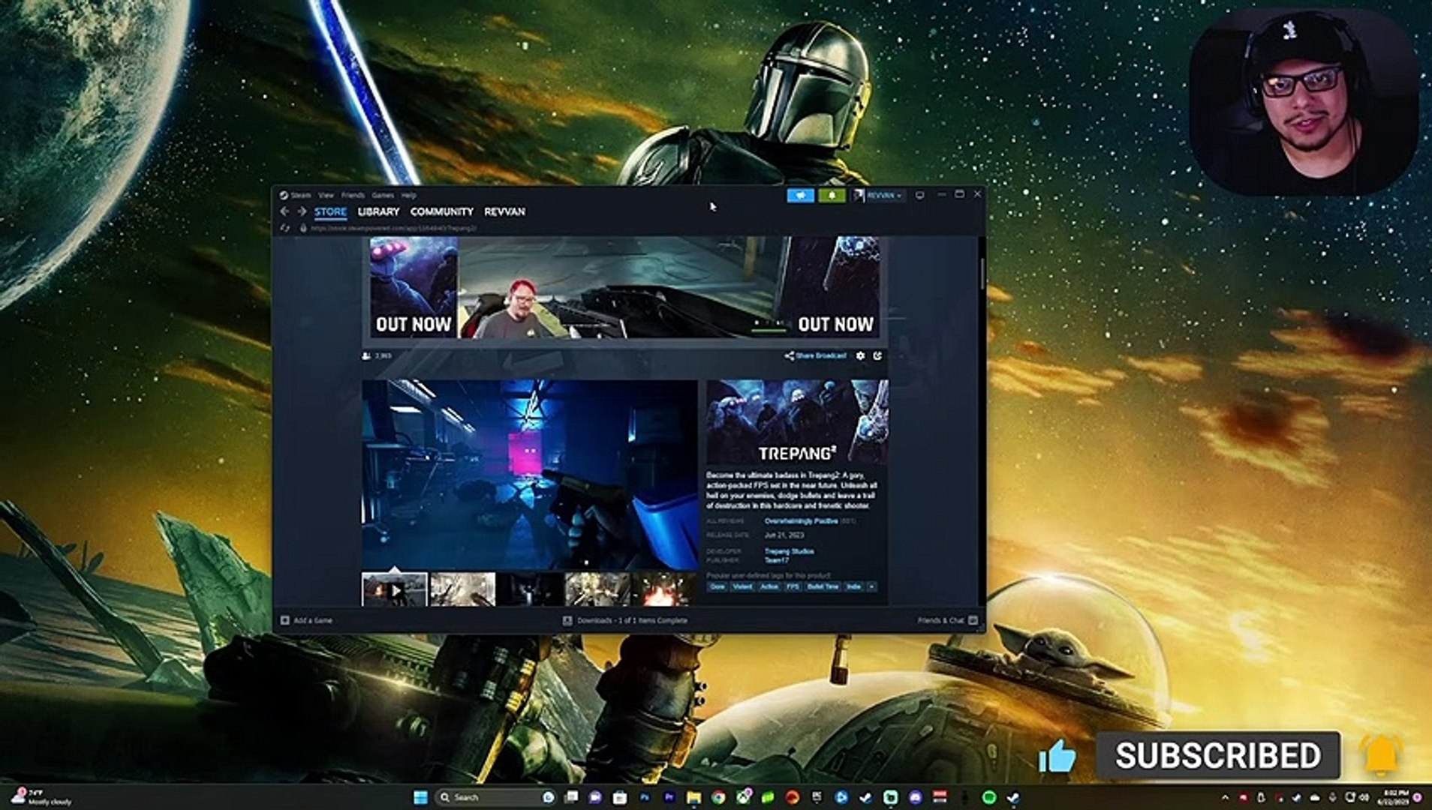Image resolution: width=1432 pixels, height=810 pixels.
Task: Click the padlock icon beside the URL
Action: [x=303, y=228]
